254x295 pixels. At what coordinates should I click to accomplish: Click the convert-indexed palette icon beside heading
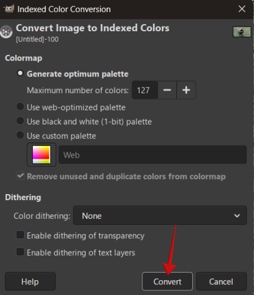coord(6,32)
